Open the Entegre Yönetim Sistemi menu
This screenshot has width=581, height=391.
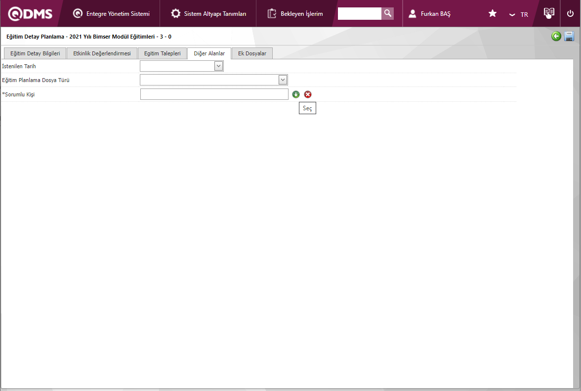pos(112,14)
